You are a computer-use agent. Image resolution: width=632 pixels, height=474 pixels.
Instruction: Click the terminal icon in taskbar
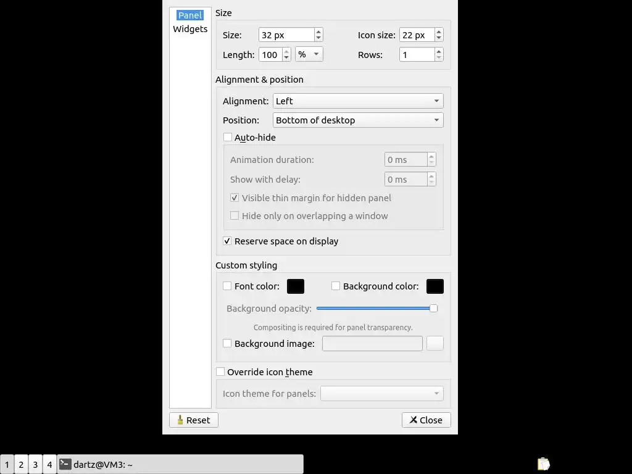coord(65,464)
